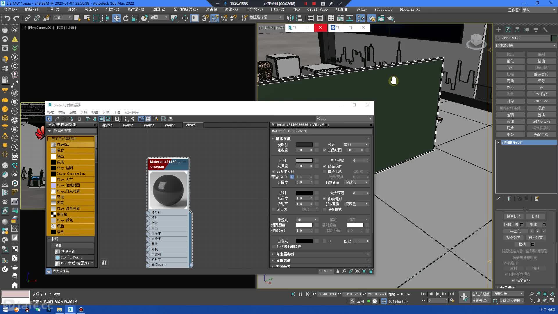The width and height of the screenshot is (558, 314).
Task: Click the UVW 贴图 modifier button
Action: 541,94
